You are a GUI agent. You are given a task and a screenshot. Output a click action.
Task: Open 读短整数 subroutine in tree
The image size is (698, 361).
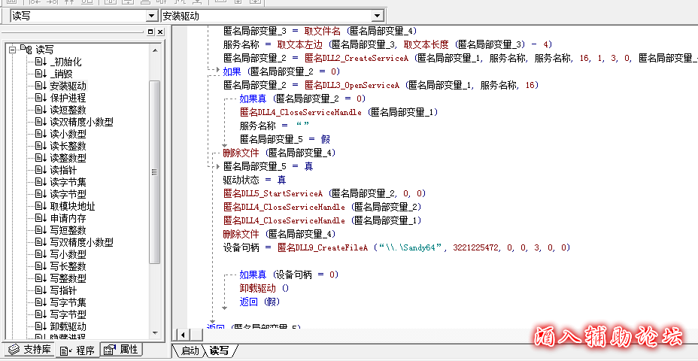click(x=68, y=110)
